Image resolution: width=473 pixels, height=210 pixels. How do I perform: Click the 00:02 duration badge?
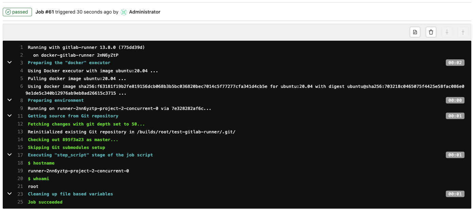pyautogui.click(x=455, y=63)
